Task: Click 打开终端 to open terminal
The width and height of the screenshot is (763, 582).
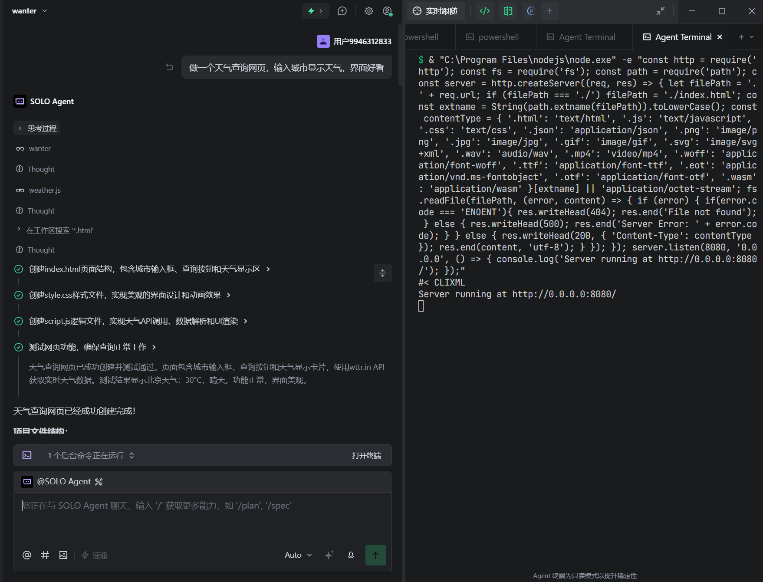Action: coord(367,455)
